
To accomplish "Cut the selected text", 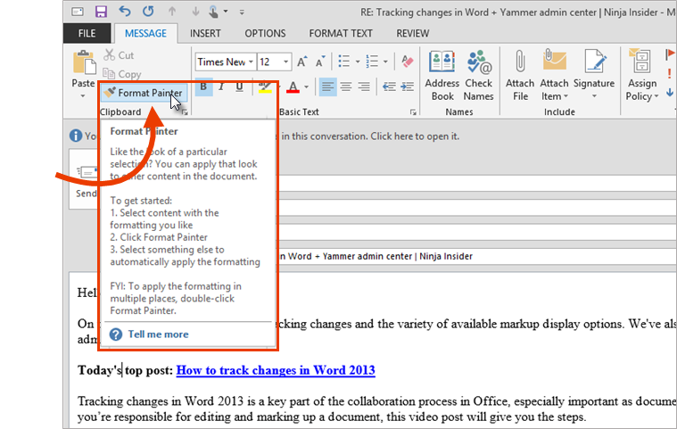I will tap(119, 55).
